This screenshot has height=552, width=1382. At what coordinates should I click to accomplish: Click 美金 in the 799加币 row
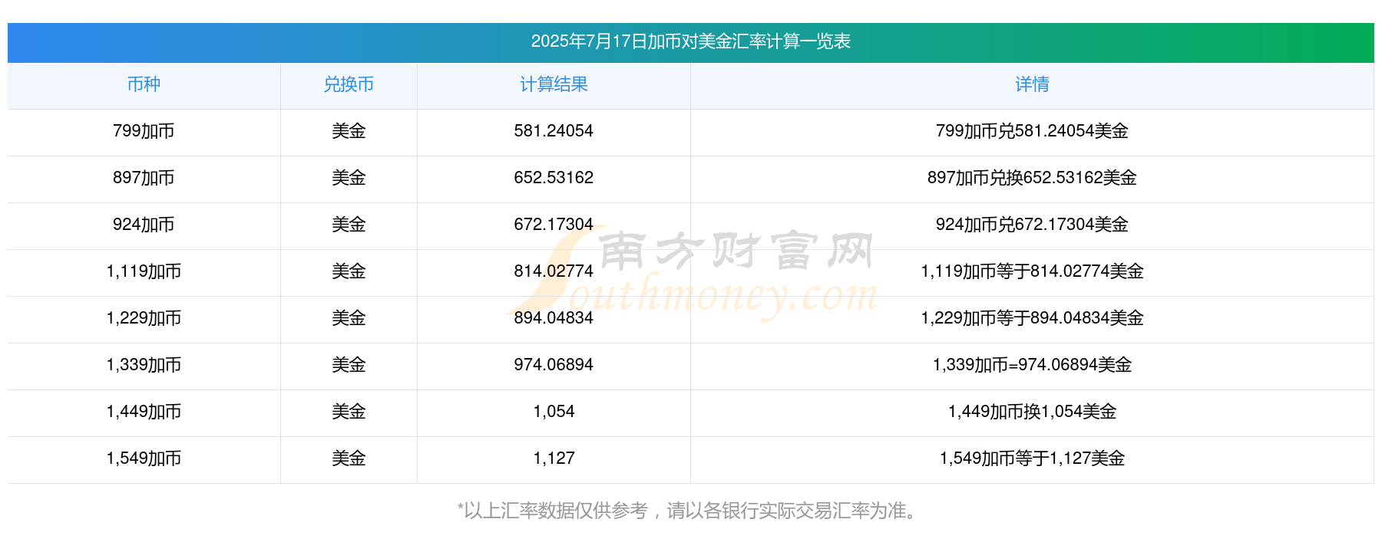point(349,131)
